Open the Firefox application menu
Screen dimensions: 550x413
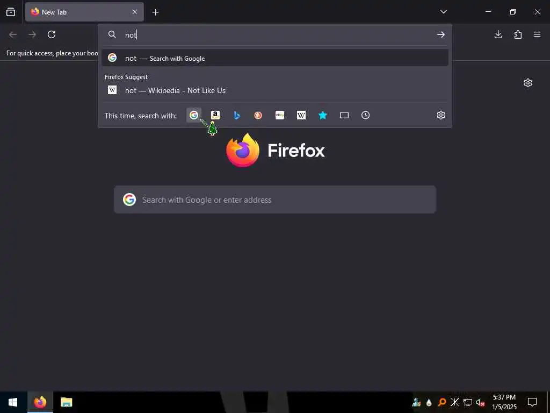(537, 34)
